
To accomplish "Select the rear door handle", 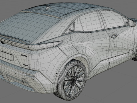I will (x=114, y=36).
